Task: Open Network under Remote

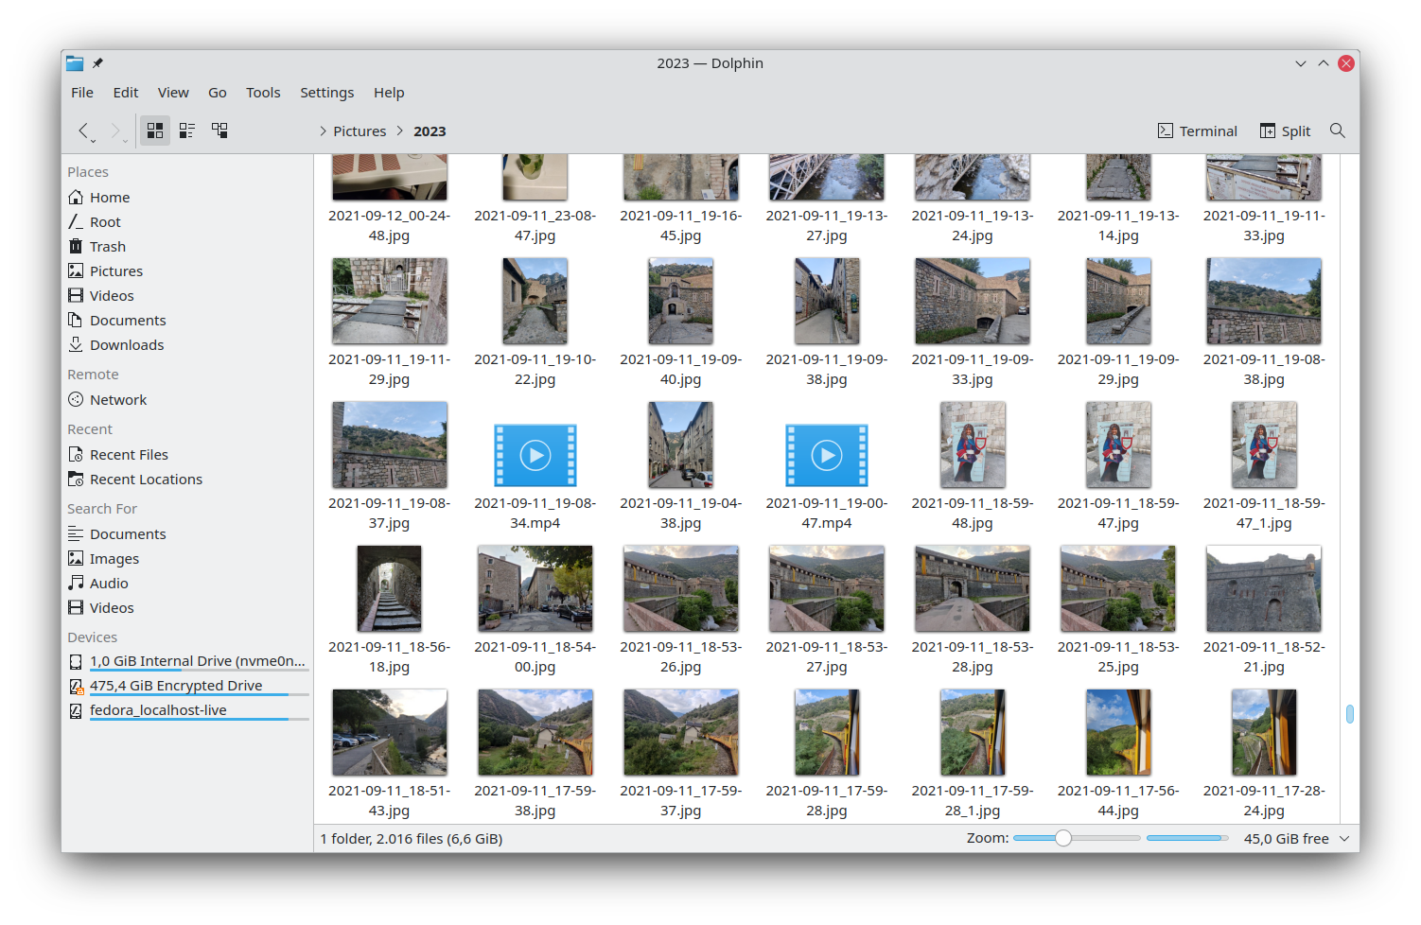Action: click(117, 400)
